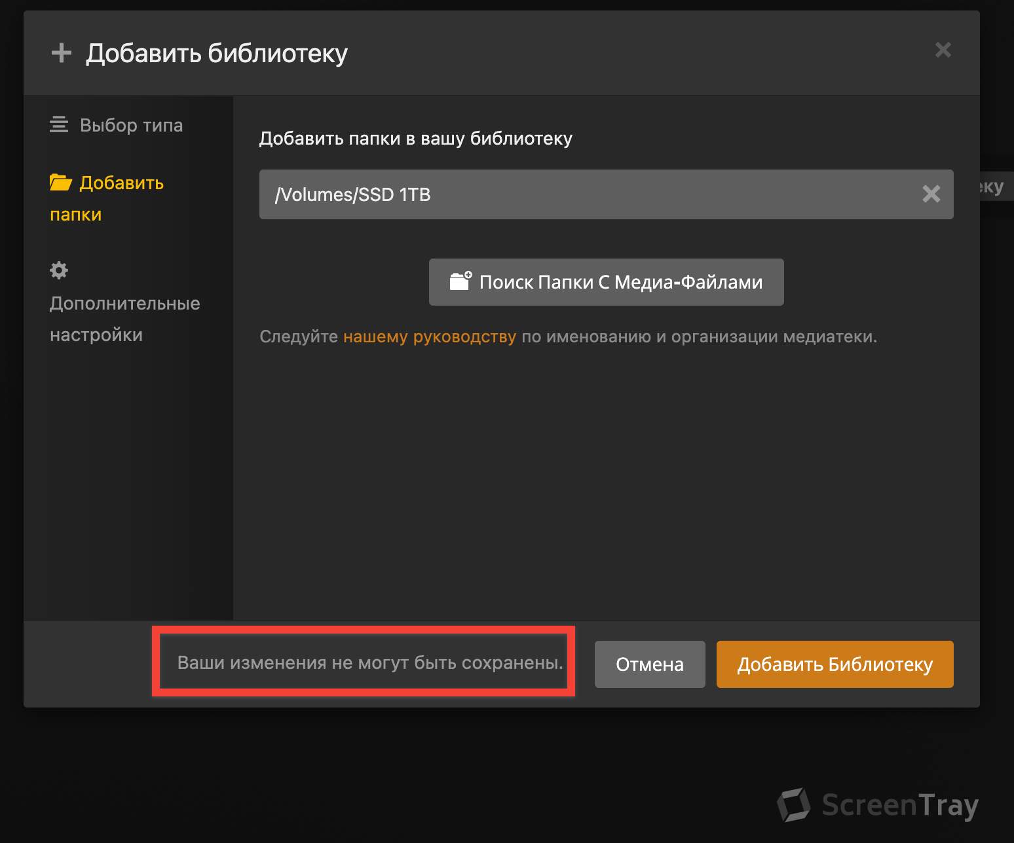Click the Добавить библиотеку title text
Viewport: 1014px width, 843px height.
(217, 53)
